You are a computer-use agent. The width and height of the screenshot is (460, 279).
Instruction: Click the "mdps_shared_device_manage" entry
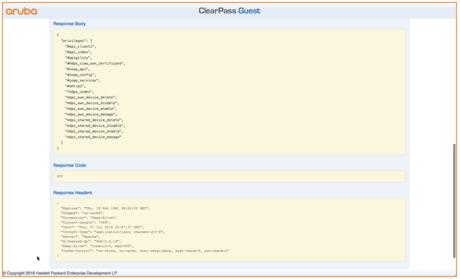point(93,137)
